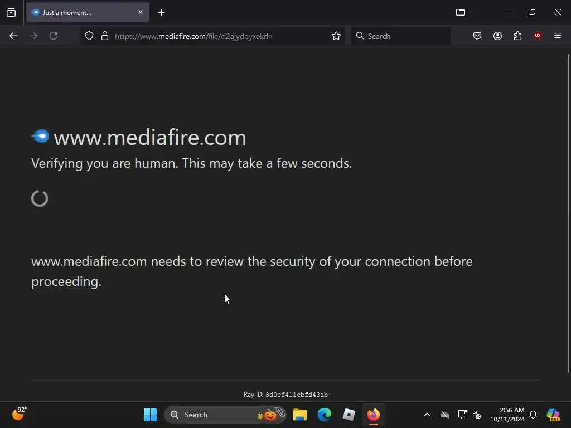Bookmark this page with star icon
The image size is (571, 428).
pyautogui.click(x=336, y=36)
